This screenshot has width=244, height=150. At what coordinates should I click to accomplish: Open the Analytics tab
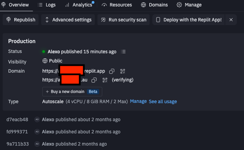click(79, 5)
